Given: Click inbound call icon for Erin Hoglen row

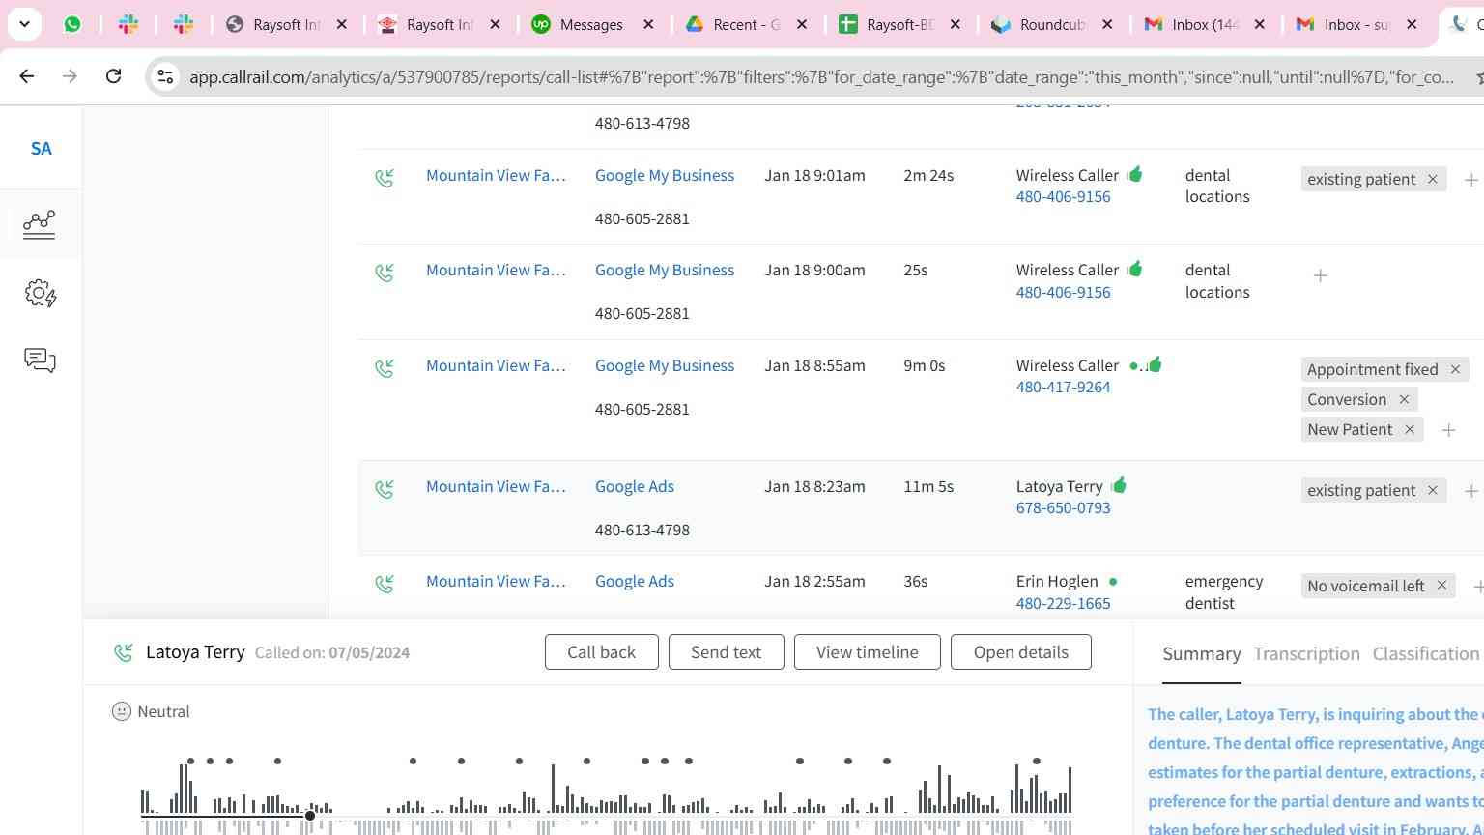Looking at the screenshot, I should [385, 584].
